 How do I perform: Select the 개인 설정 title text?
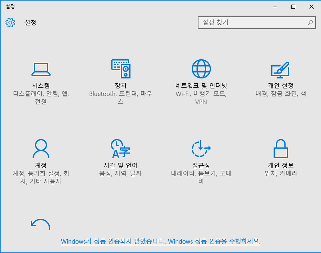click(281, 85)
